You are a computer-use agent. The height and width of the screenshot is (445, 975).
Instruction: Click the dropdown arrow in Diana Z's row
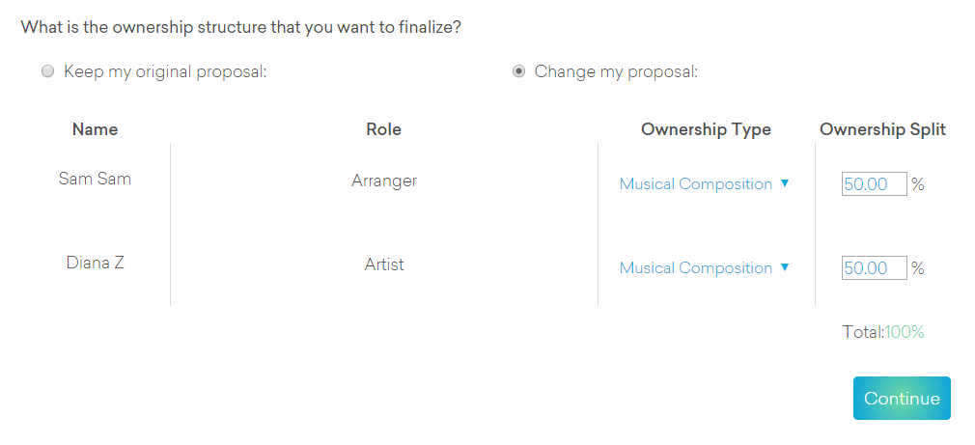pos(785,267)
